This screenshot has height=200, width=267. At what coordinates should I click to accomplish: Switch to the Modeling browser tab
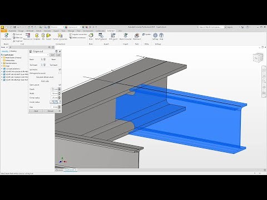click(13, 51)
